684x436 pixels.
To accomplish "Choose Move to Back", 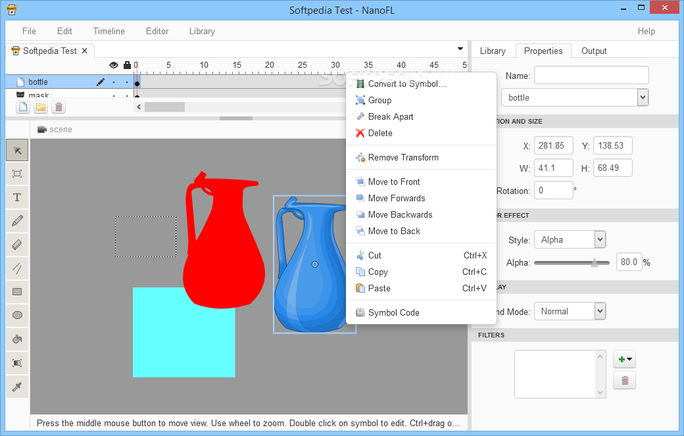I will [x=422, y=231].
